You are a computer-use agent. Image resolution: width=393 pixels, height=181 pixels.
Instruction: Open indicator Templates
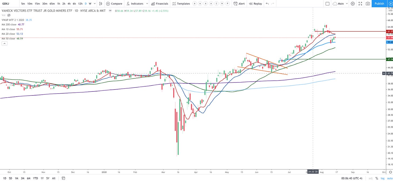(181, 4)
